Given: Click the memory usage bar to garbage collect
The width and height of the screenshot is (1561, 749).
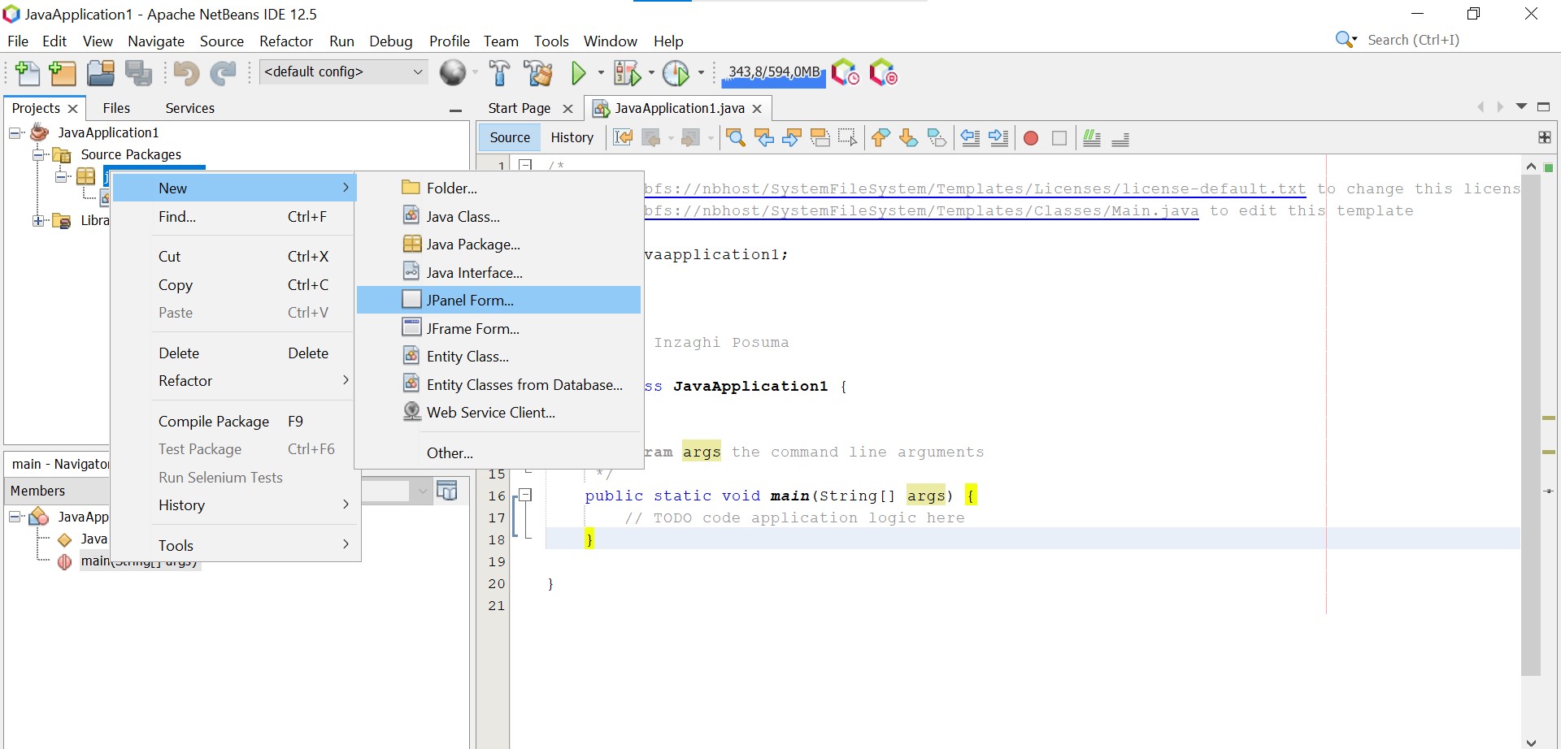Looking at the screenshot, I should click(x=772, y=73).
